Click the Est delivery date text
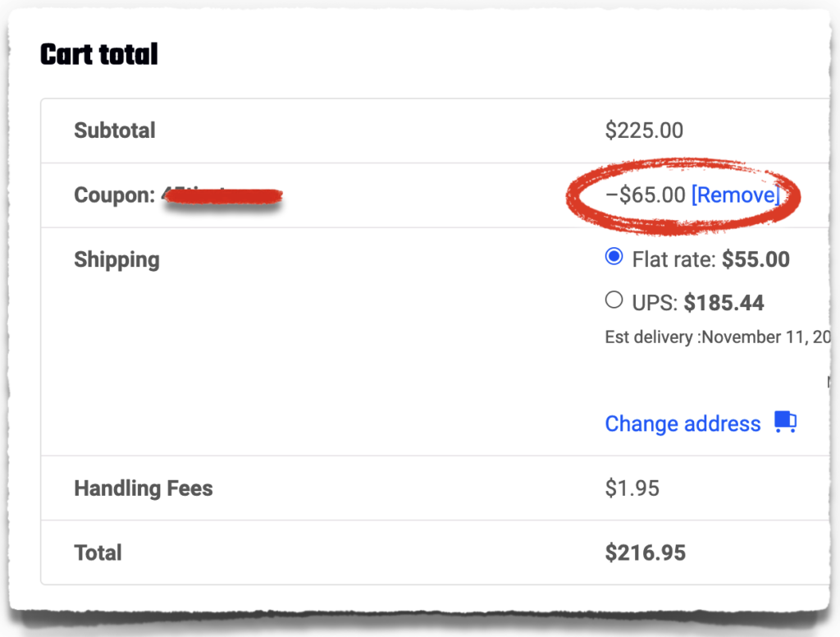The width and height of the screenshot is (840, 637). pos(718,337)
